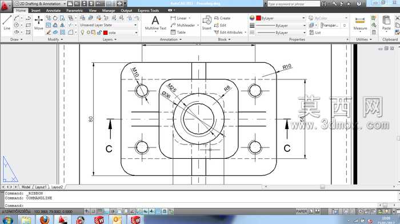The image size is (400, 224).
Task: Switch to the Annotate ribbon tab
Action: click(53, 10)
